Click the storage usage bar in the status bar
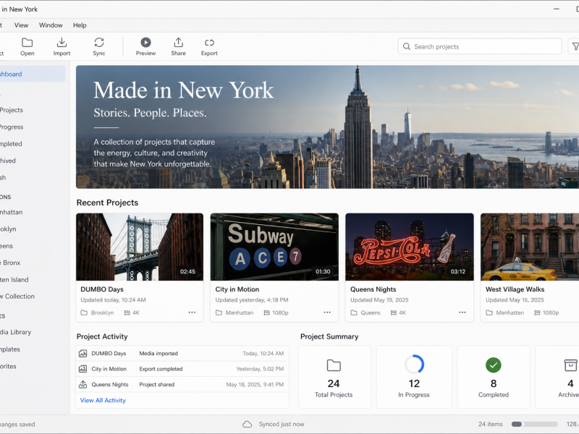The height and width of the screenshot is (434, 579). 534,425
